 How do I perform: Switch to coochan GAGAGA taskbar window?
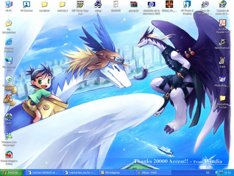(x=43, y=172)
